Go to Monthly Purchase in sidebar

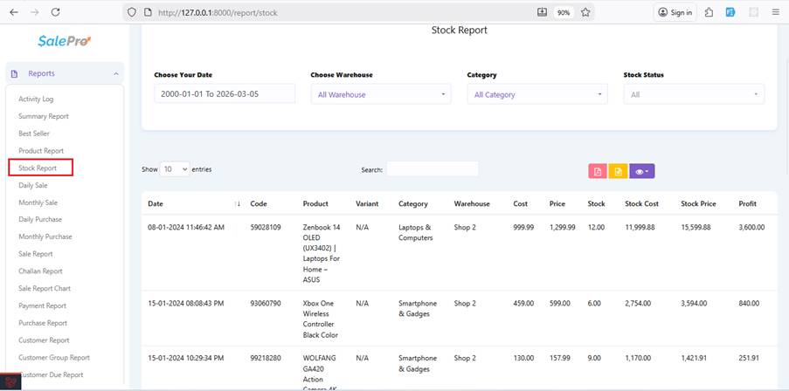45,237
